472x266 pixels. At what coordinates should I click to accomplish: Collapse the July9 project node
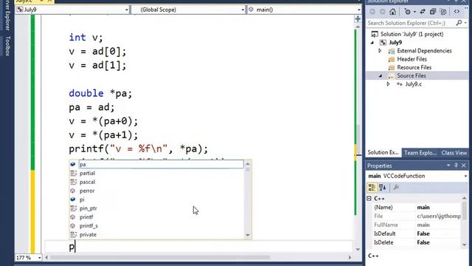(x=372, y=43)
